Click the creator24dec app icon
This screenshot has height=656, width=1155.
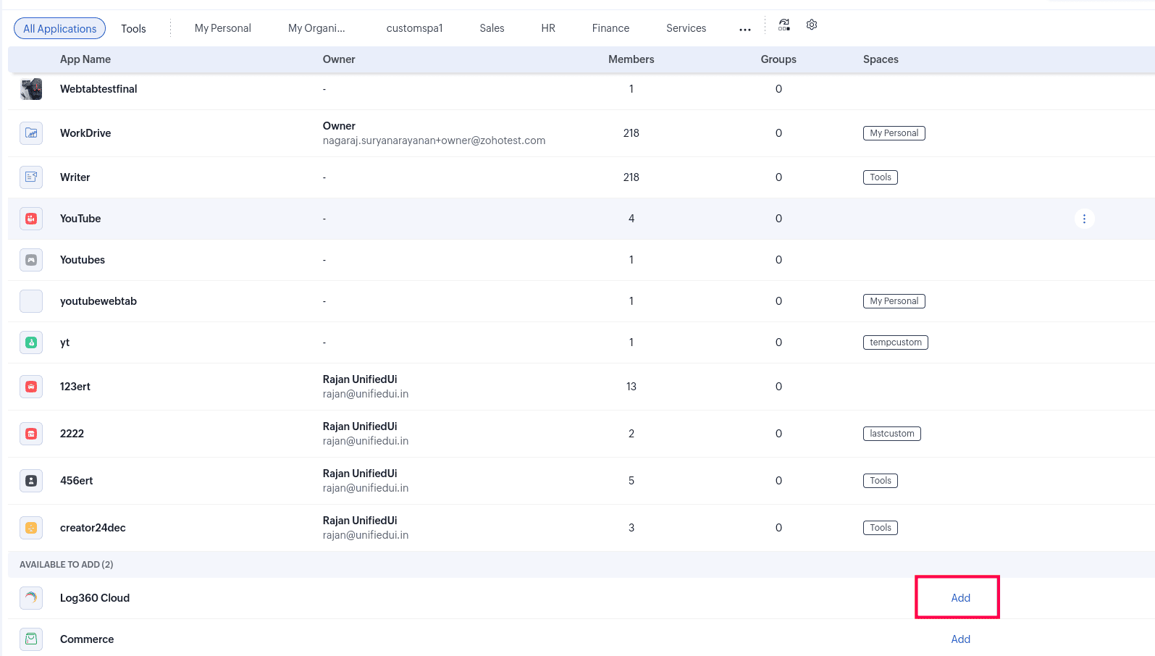[31, 528]
